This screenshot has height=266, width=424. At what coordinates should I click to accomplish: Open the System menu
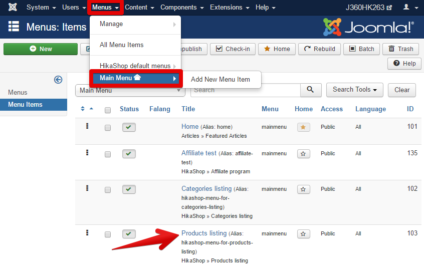(x=41, y=8)
